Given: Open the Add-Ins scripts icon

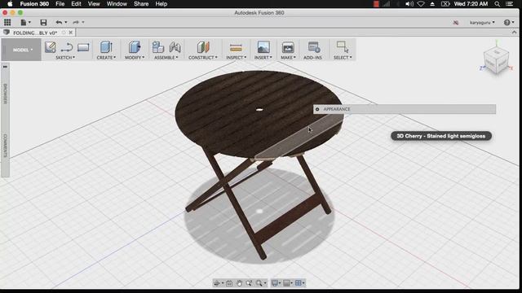Looking at the screenshot, I should [x=313, y=47].
